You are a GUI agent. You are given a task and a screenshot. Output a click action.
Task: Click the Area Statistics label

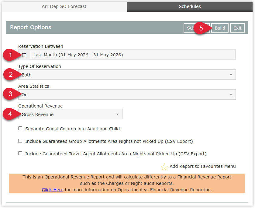tap(34, 86)
